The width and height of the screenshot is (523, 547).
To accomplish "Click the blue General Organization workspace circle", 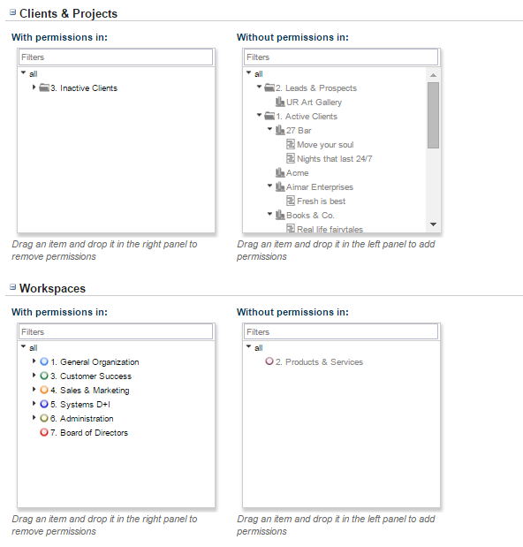I will tap(44, 361).
